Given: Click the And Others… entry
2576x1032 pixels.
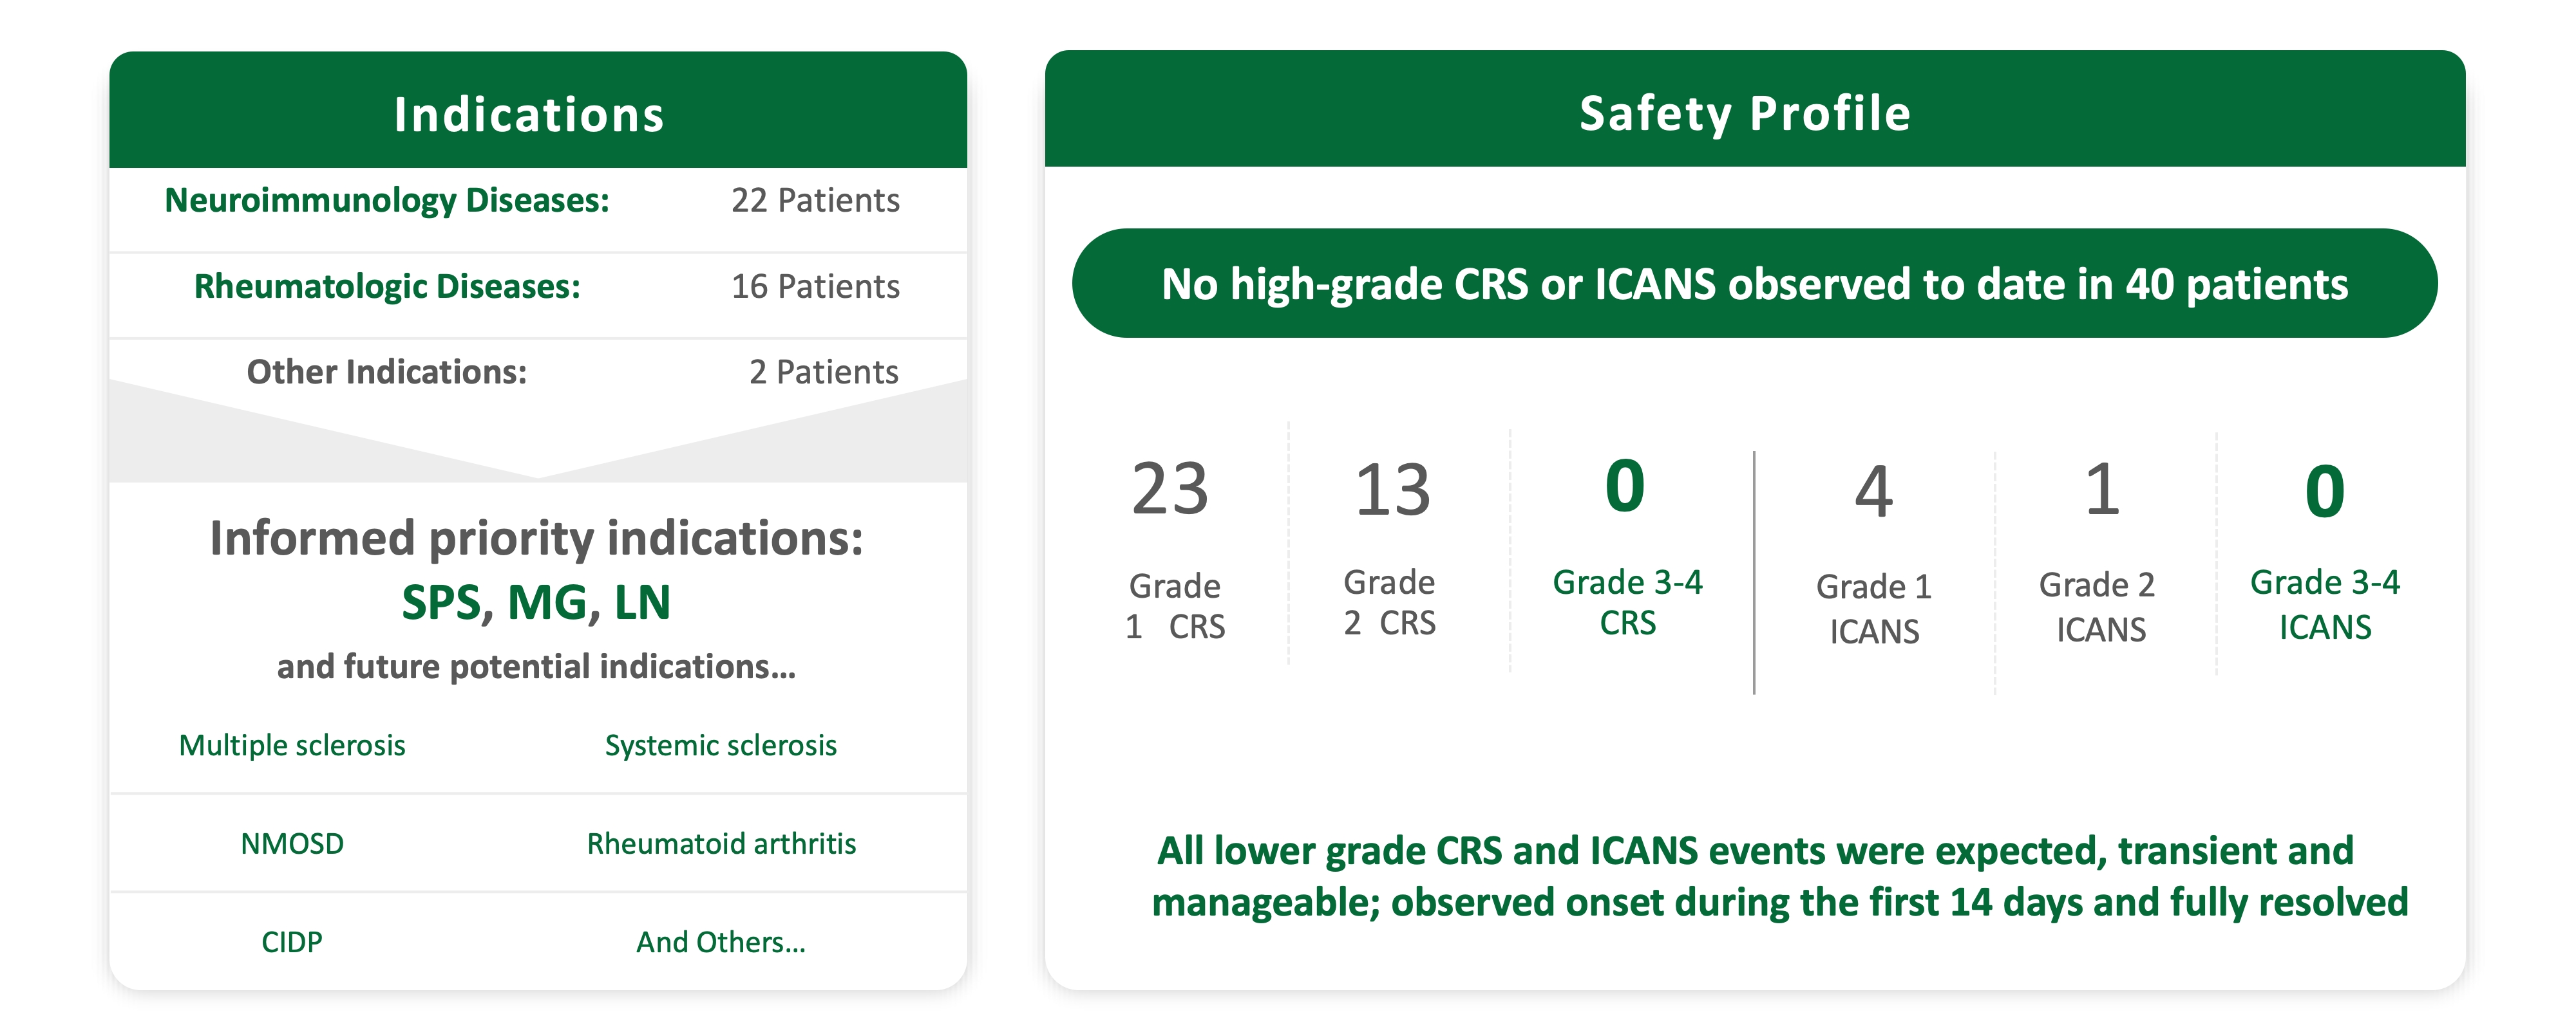Looking at the screenshot, I should pyautogui.click(x=721, y=942).
